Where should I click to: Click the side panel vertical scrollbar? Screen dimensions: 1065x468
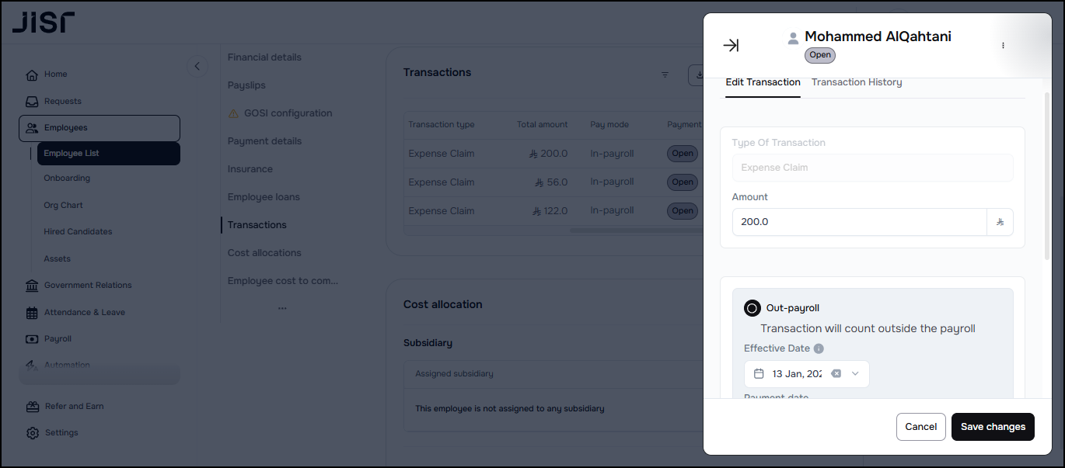pyautogui.click(x=1046, y=179)
